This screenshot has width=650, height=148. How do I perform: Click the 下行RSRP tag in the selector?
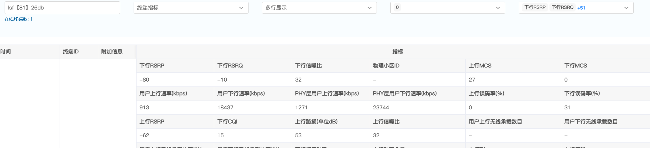click(535, 8)
